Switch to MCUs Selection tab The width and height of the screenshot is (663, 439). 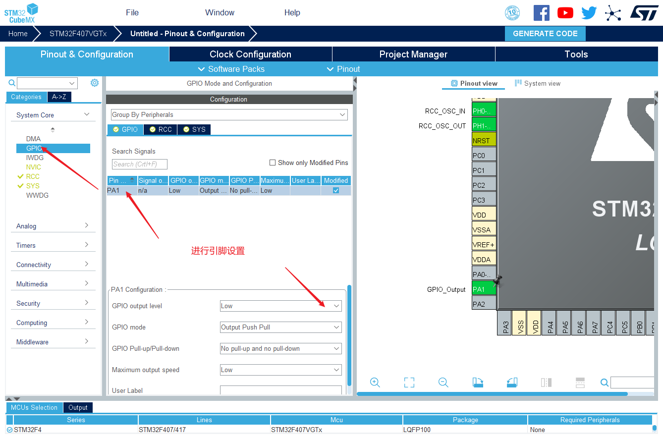point(34,407)
